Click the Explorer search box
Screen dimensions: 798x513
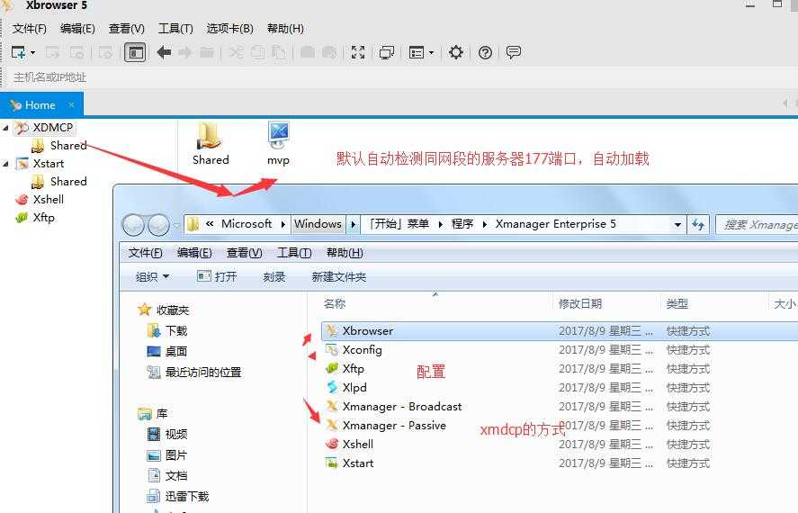(757, 224)
